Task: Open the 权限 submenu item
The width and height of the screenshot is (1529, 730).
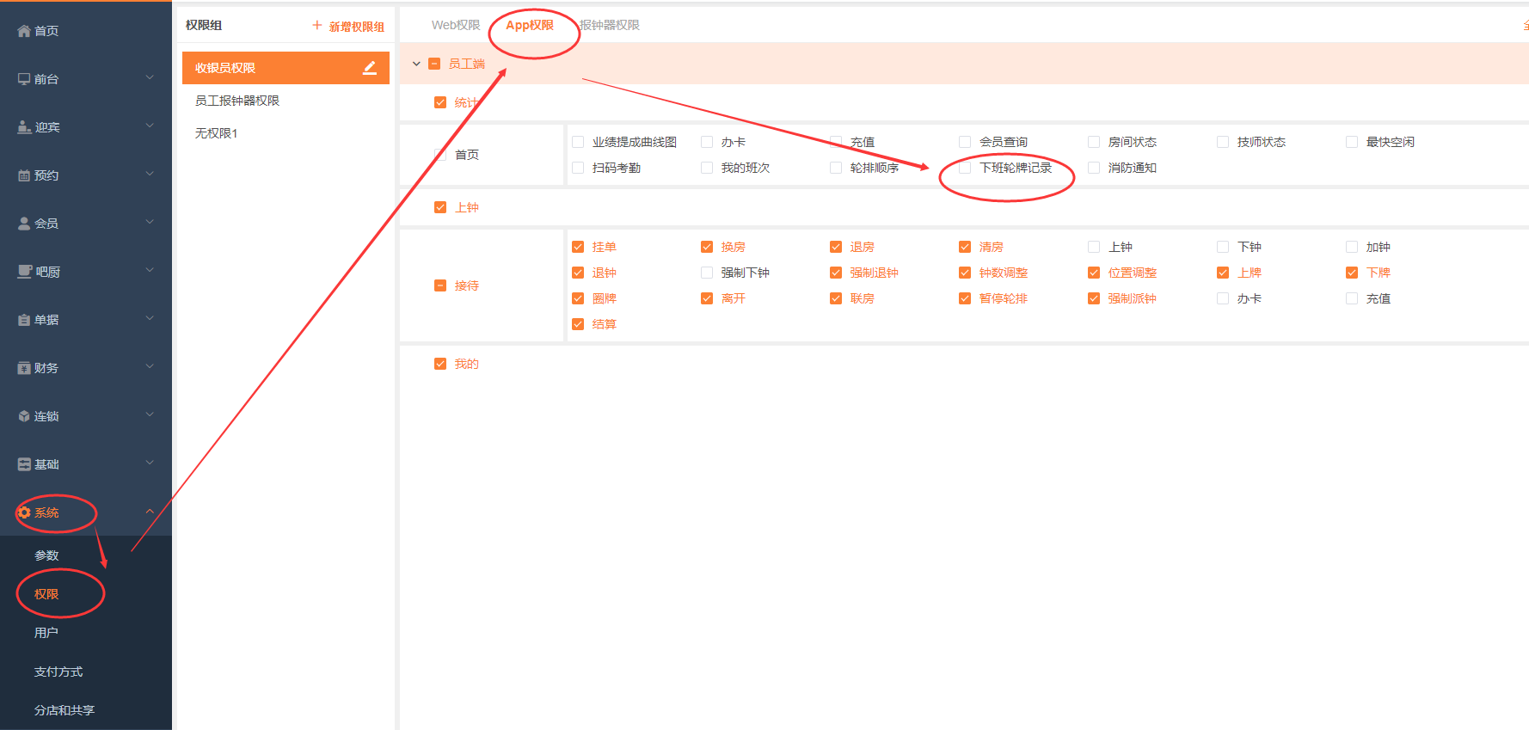Action: coord(46,594)
